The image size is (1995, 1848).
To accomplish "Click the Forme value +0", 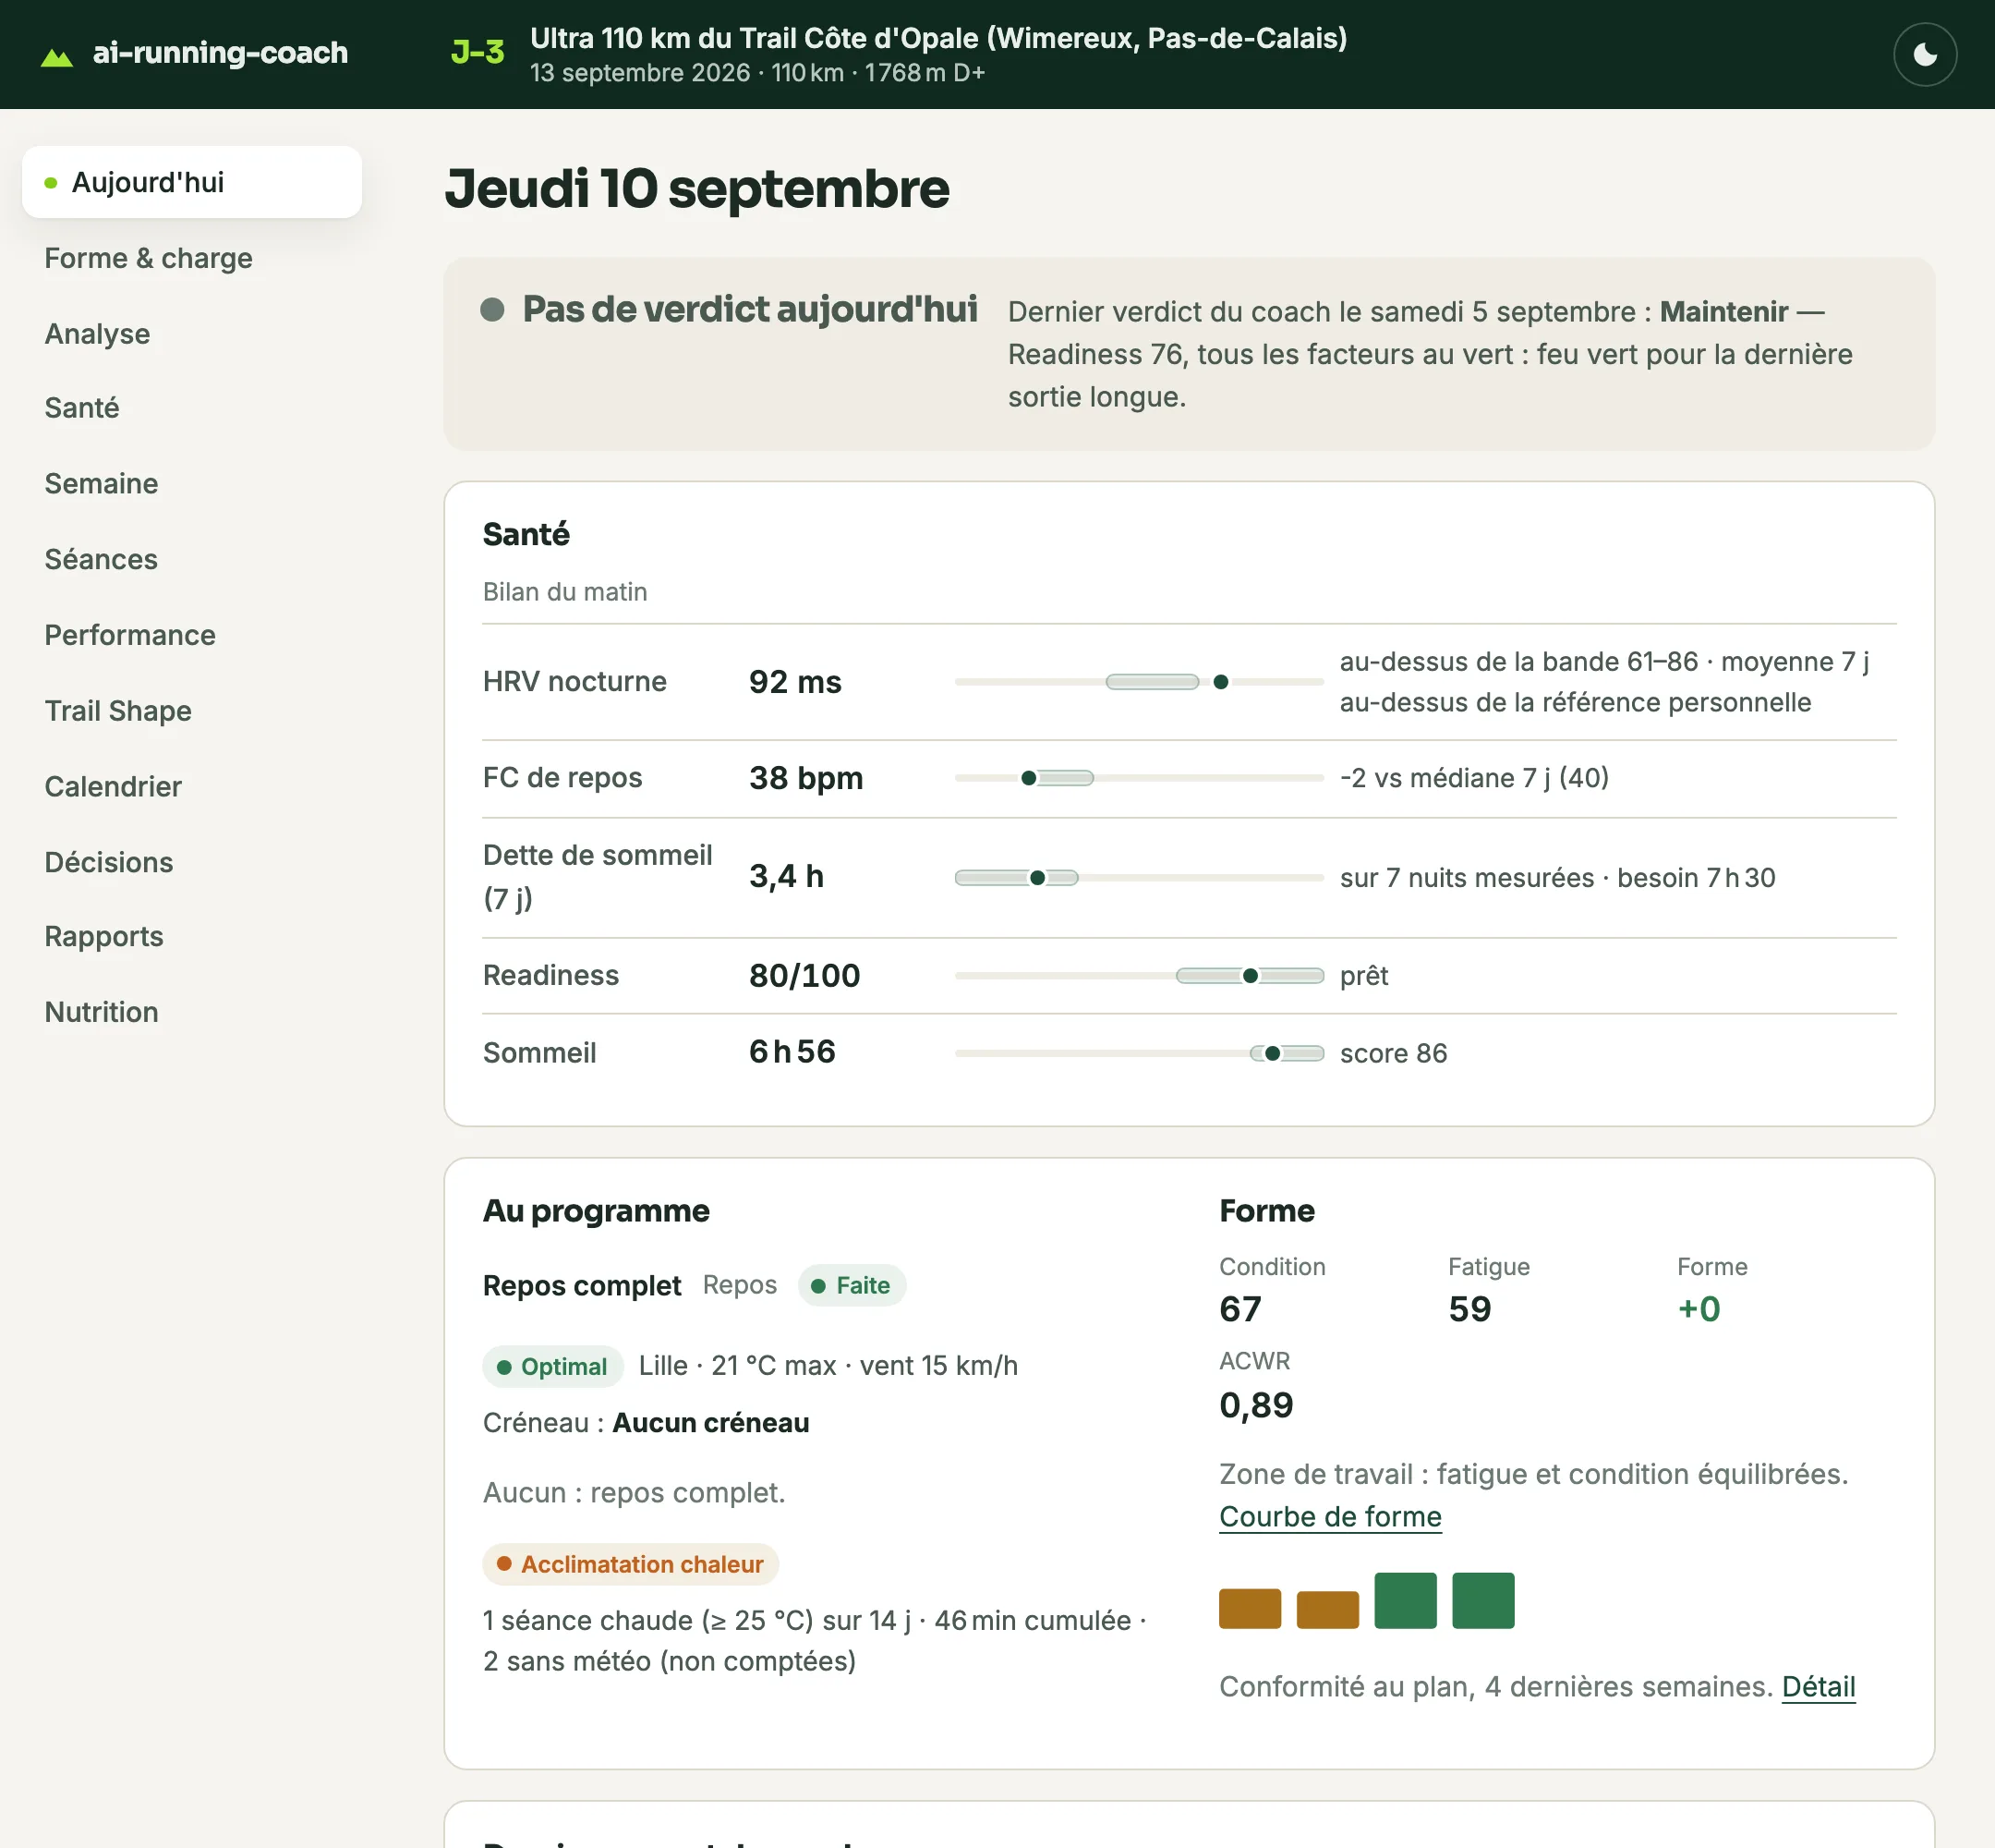I will [1699, 1309].
